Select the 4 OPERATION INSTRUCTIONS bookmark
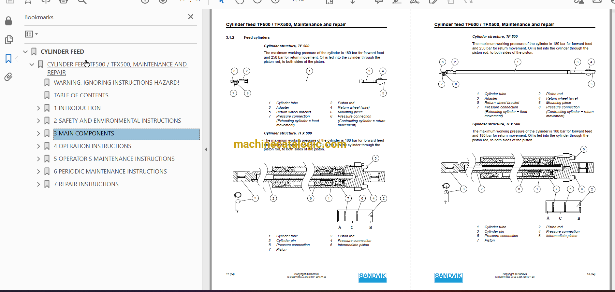This screenshot has height=292, width=615. pyautogui.click(x=93, y=146)
